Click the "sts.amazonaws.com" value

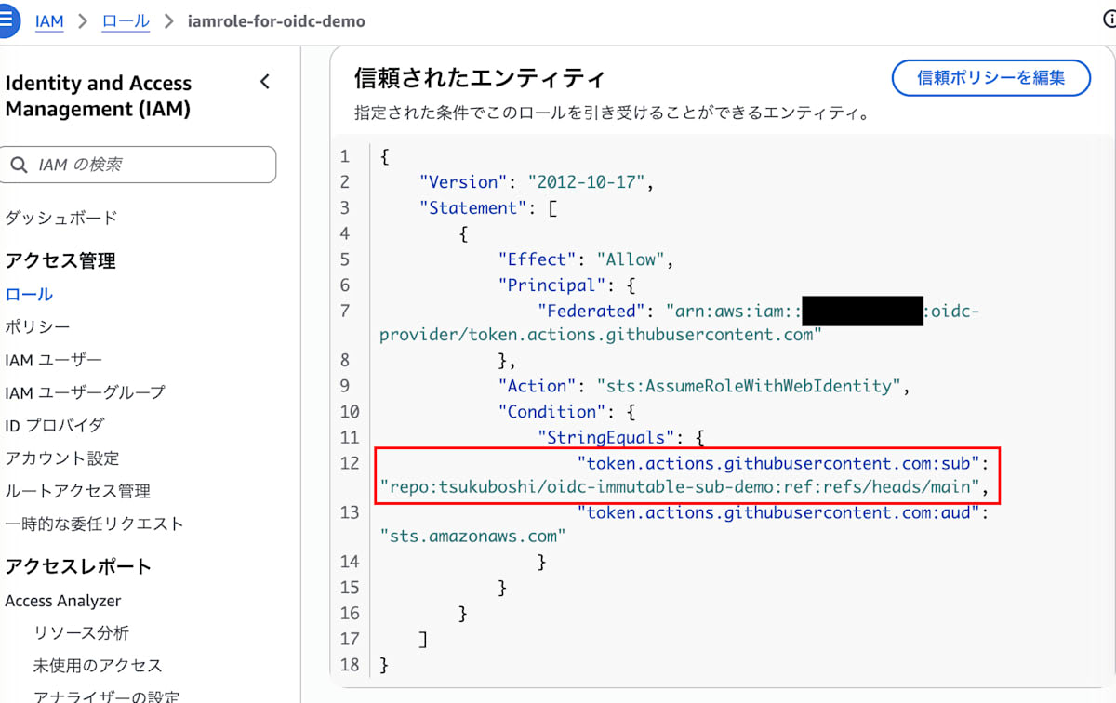[472, 536]
